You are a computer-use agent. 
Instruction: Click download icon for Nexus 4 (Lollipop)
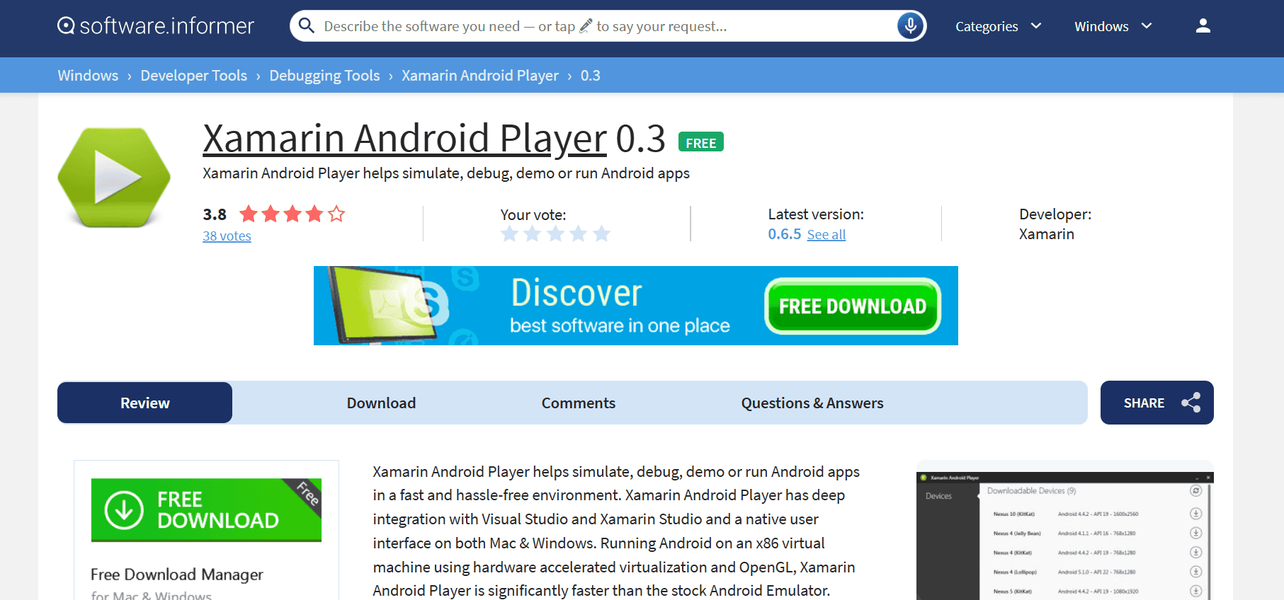[1195, 572]
